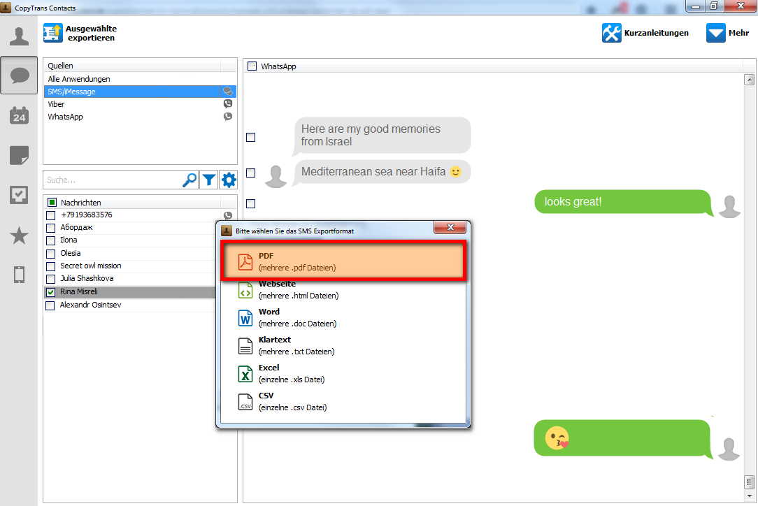Screen dimensions: 758x506
Task: Click the kiss emoji message bubble
Action: click(x=623, y=438)
